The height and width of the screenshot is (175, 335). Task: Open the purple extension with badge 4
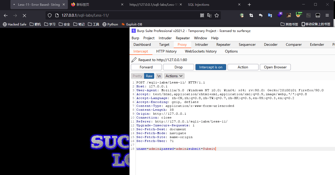coord(280,15)
